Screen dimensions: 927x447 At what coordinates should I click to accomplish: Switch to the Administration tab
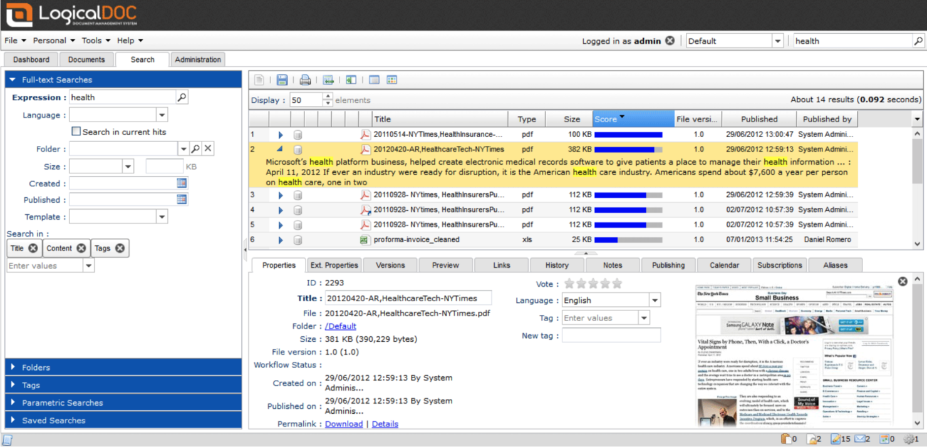(x=198, y=59)
